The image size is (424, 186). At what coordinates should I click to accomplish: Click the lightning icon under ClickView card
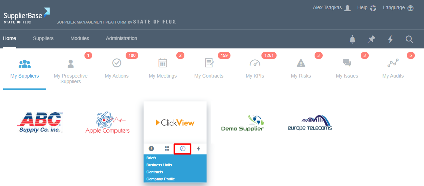coord(198,148)
